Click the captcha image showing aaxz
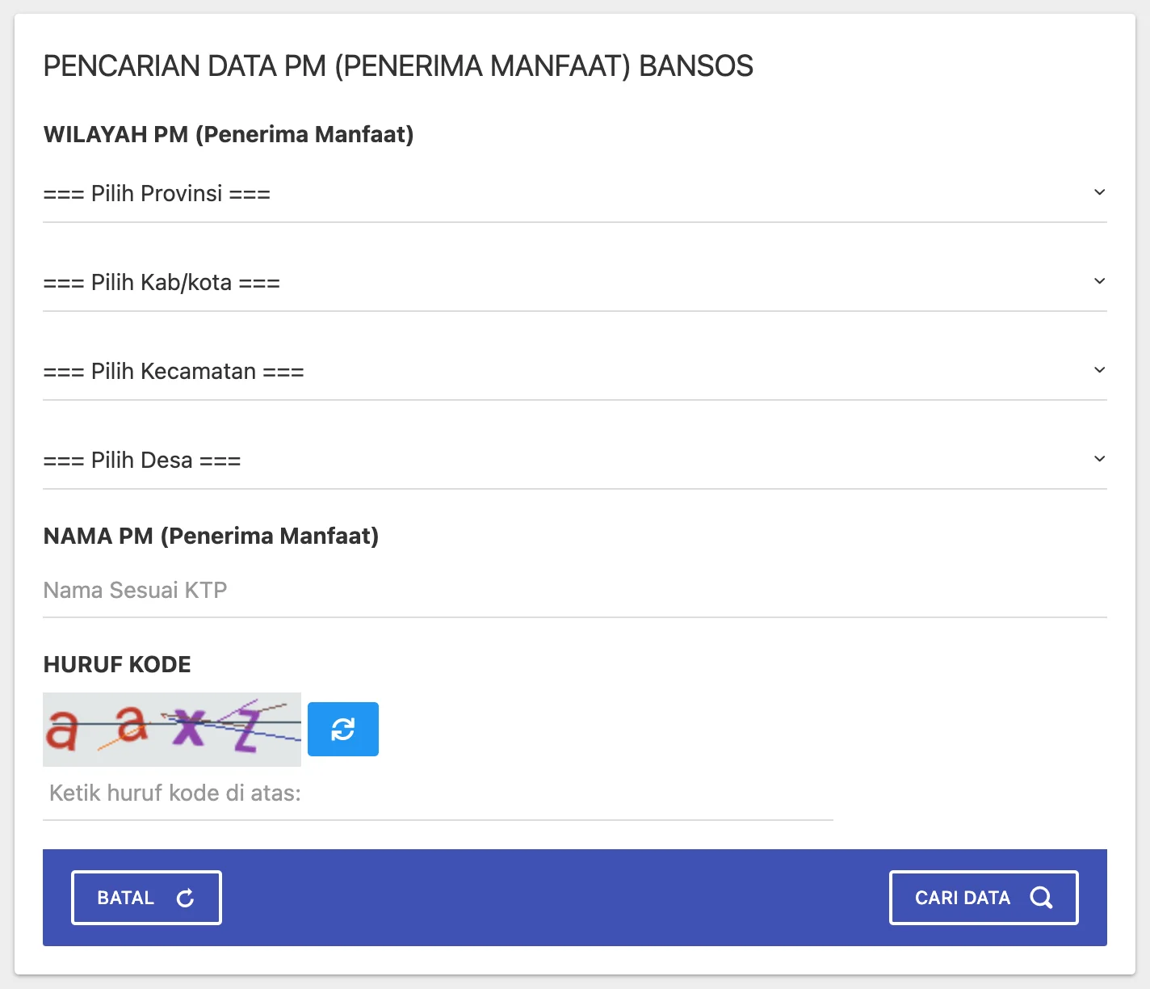 [x=171, y=729]
